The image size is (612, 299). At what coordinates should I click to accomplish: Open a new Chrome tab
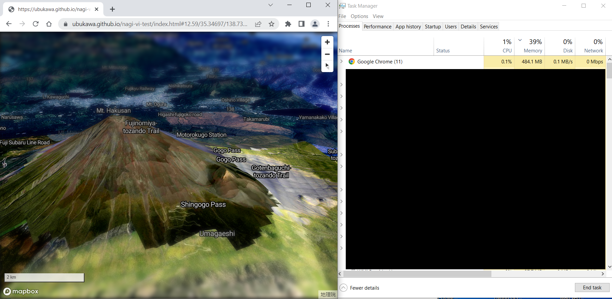point(112,9)
